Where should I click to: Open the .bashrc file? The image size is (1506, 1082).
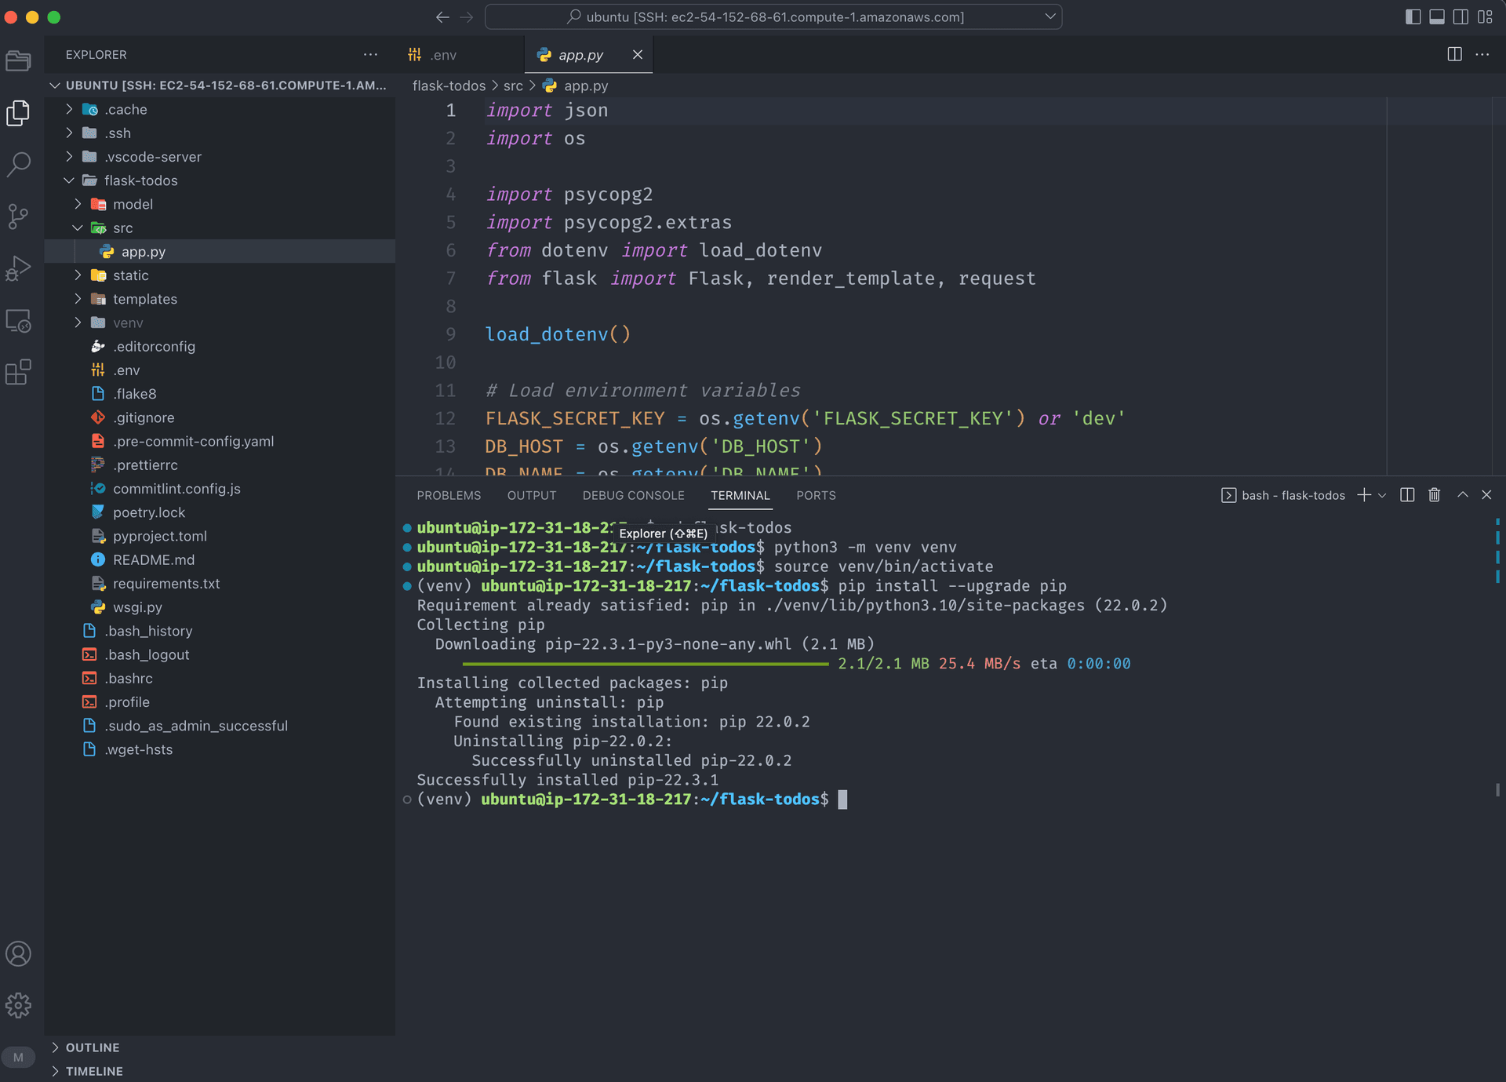click(220, 678)
